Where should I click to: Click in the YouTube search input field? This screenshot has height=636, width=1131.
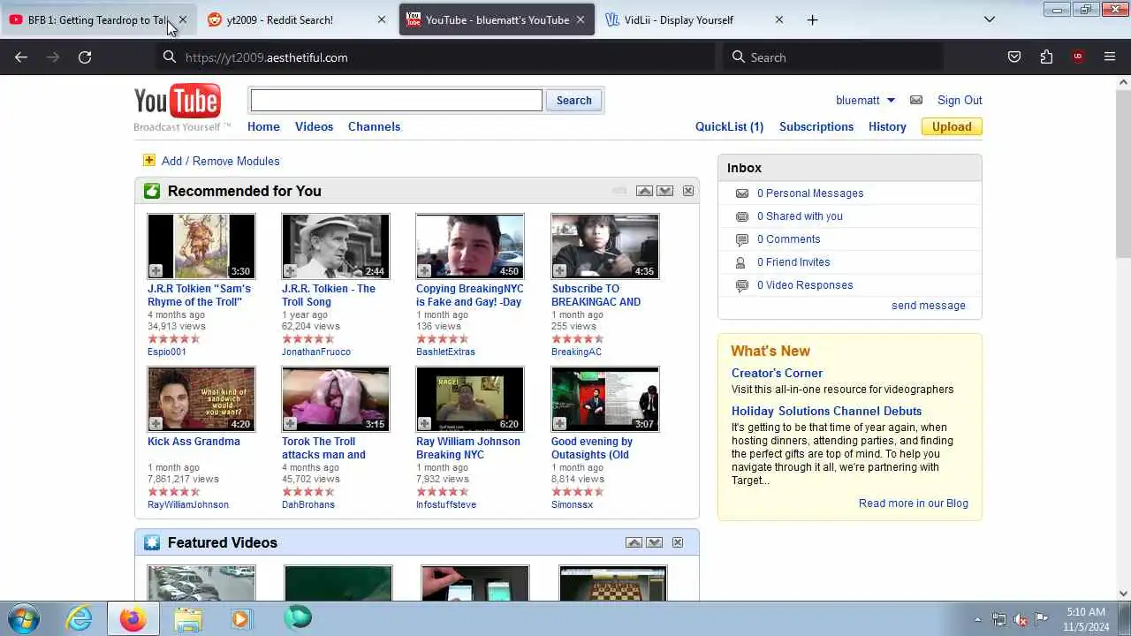coord(396,100)
